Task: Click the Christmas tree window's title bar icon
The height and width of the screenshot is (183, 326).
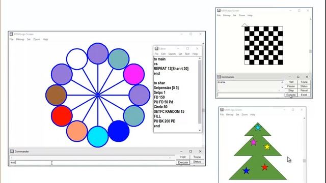Action: coord(222,110)
